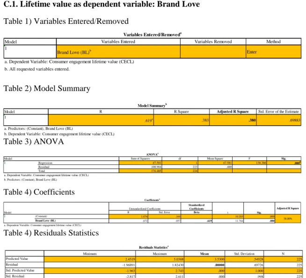Select the R Square value '.383'
The image size is (306, 278).
point(205,120)
